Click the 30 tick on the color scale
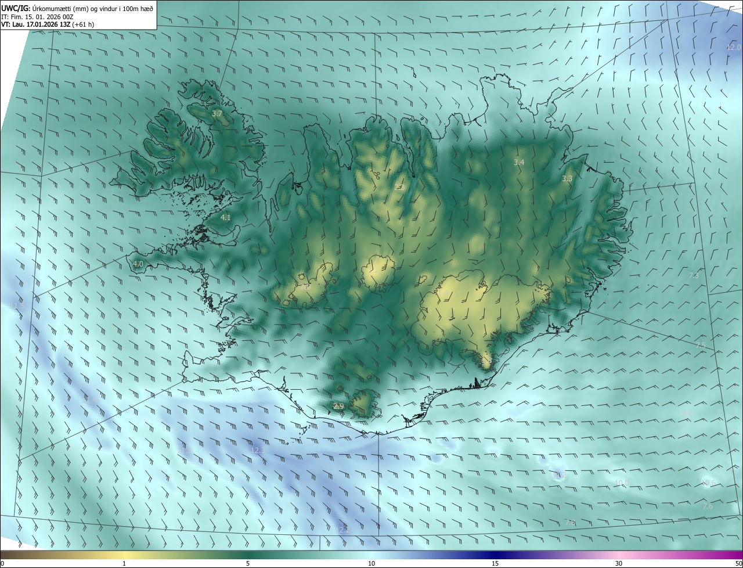743x568 pixels. (x=619, y=563)
